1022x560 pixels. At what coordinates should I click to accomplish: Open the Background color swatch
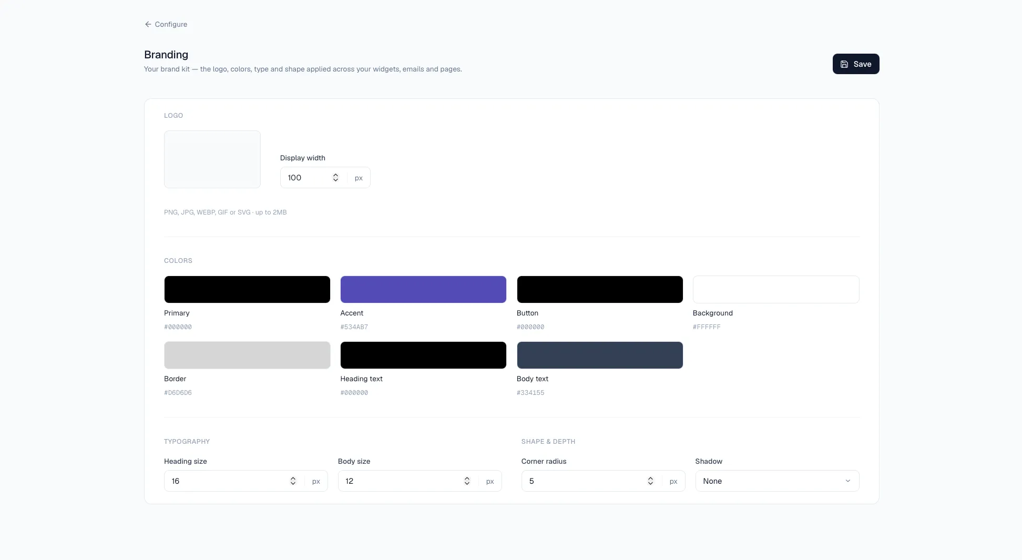[x=775, y=289]
